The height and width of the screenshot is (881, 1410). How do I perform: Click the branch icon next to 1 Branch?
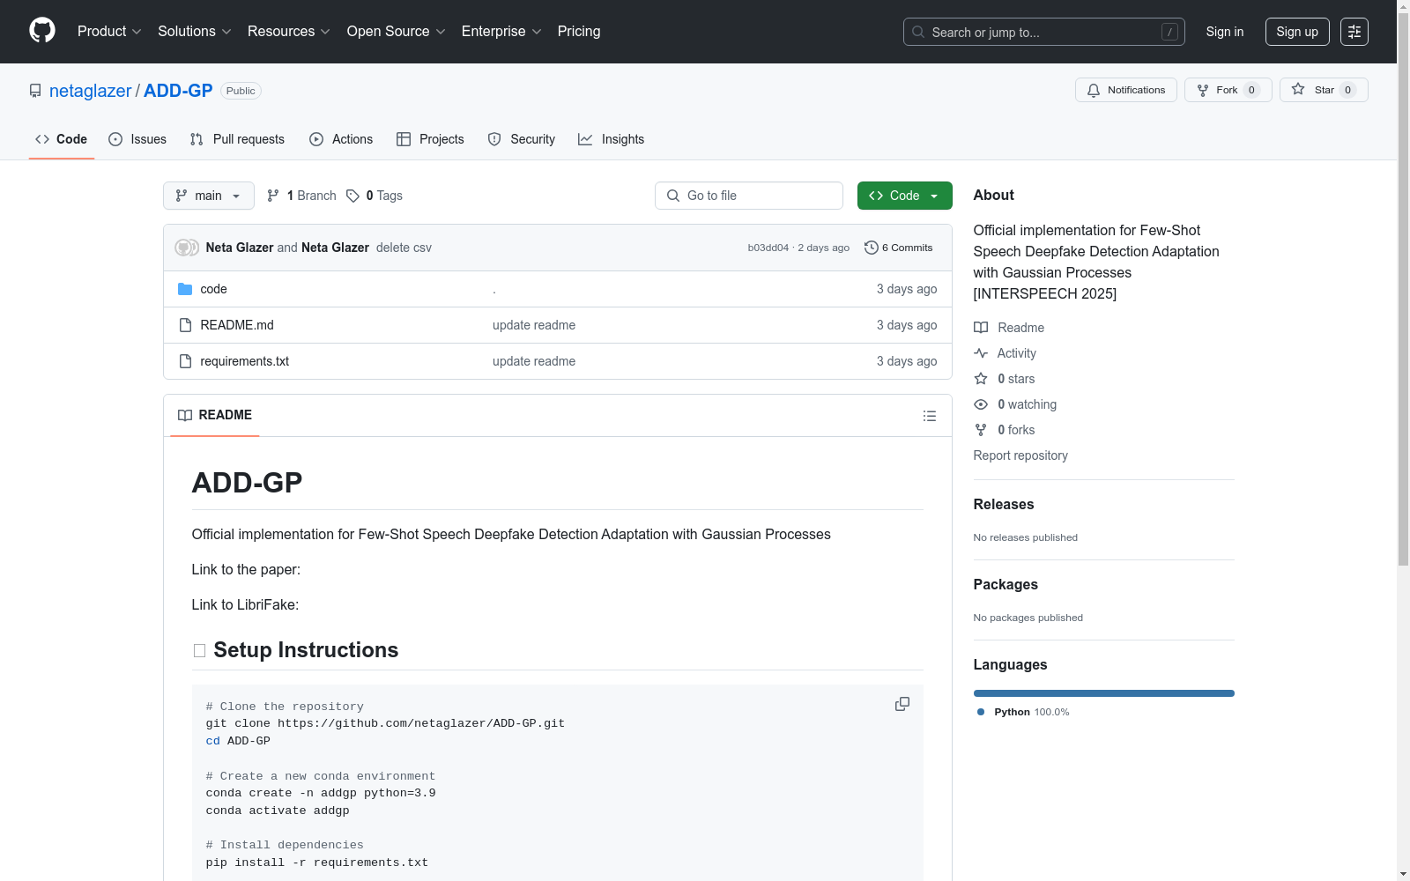[x=273, y=196]
